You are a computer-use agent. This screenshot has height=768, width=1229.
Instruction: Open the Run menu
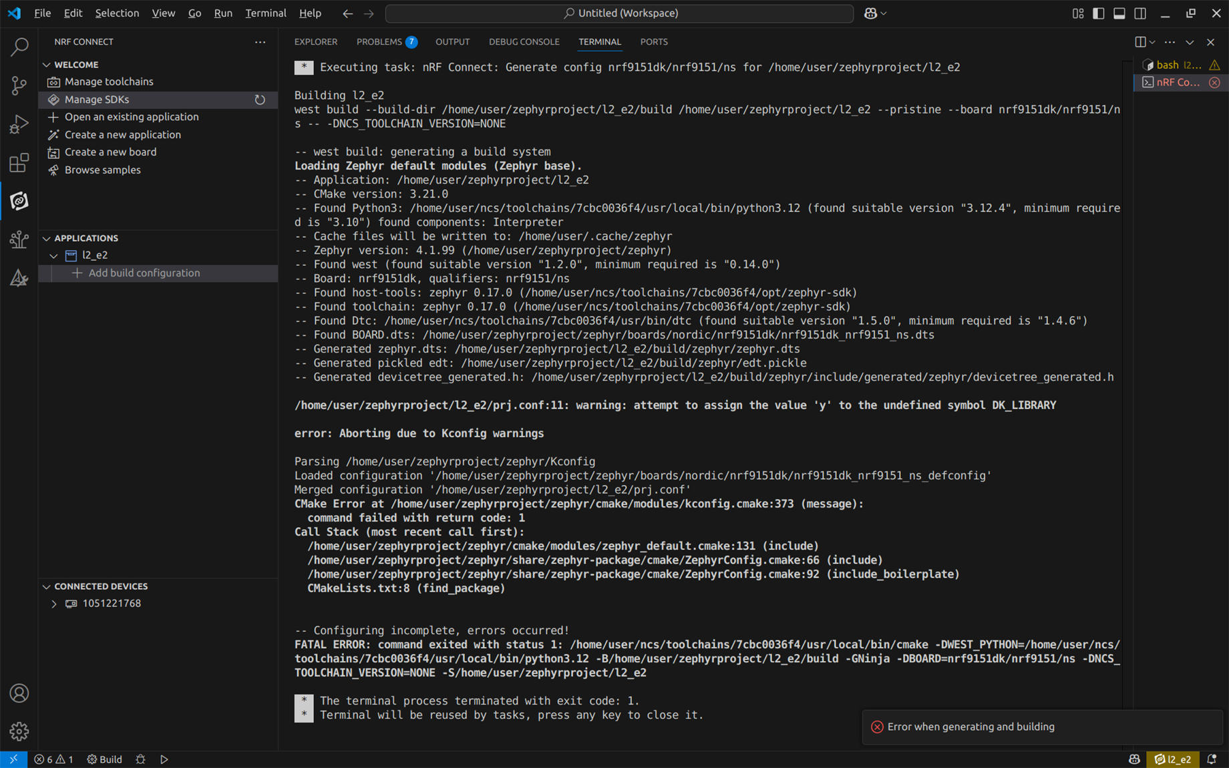(223, 13)
